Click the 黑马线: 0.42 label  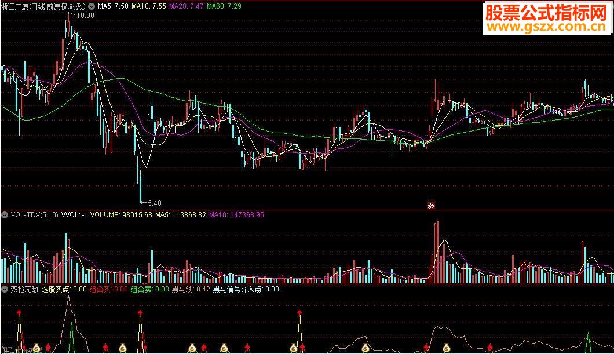(191, 289)
